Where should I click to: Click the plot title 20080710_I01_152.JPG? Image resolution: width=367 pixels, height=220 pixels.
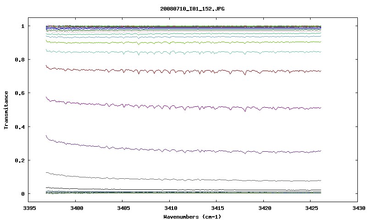192,9
